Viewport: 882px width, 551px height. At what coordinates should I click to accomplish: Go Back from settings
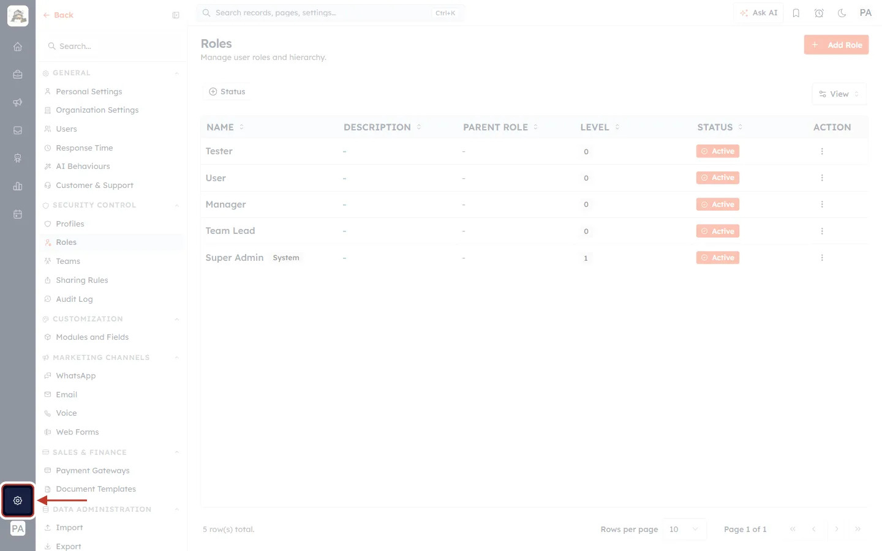pyautogui.click(x=58, y=15)
